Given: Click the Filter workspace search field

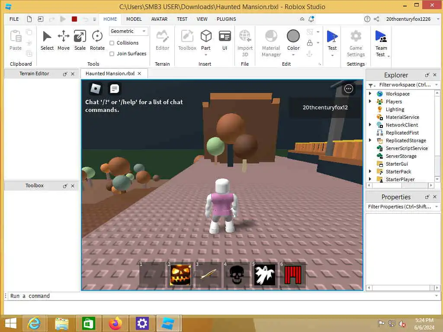Looking at the screenshot, I should [x=405, y=85].
